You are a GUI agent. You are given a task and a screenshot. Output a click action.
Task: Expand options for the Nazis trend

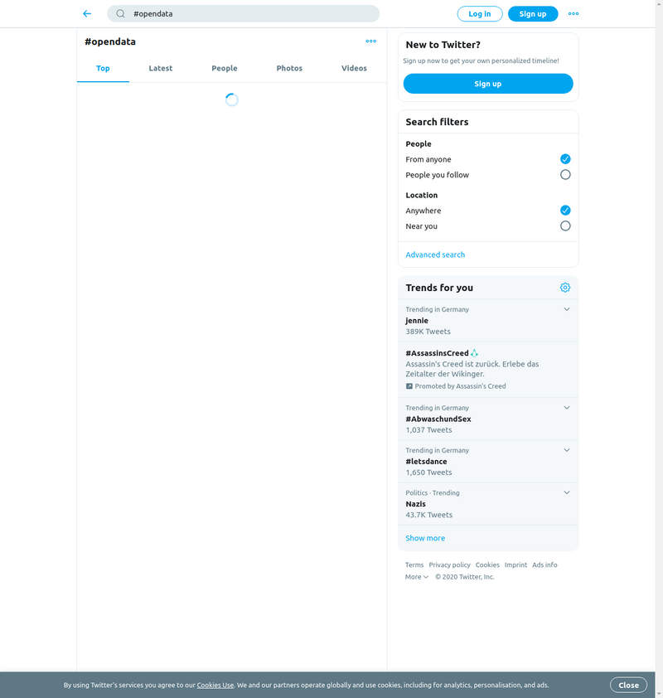pos(566,492)
